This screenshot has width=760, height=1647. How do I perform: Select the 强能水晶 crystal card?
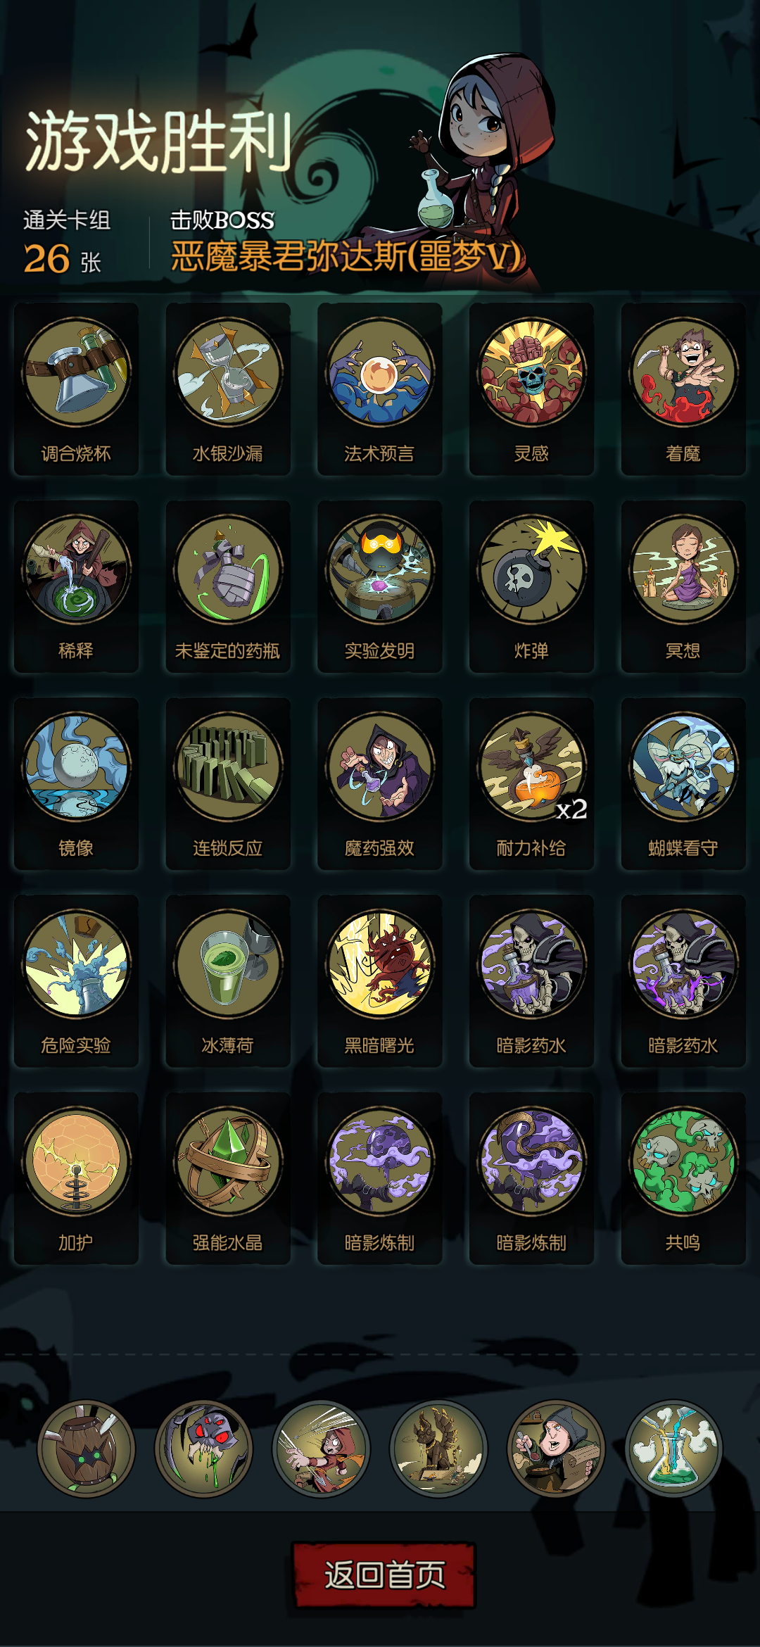coord(228,1178)
